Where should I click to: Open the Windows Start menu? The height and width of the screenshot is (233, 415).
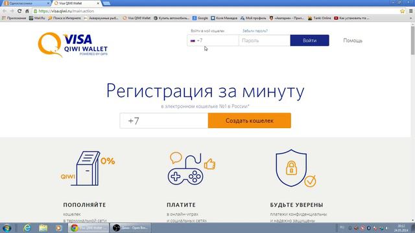[x=6, y=228]
